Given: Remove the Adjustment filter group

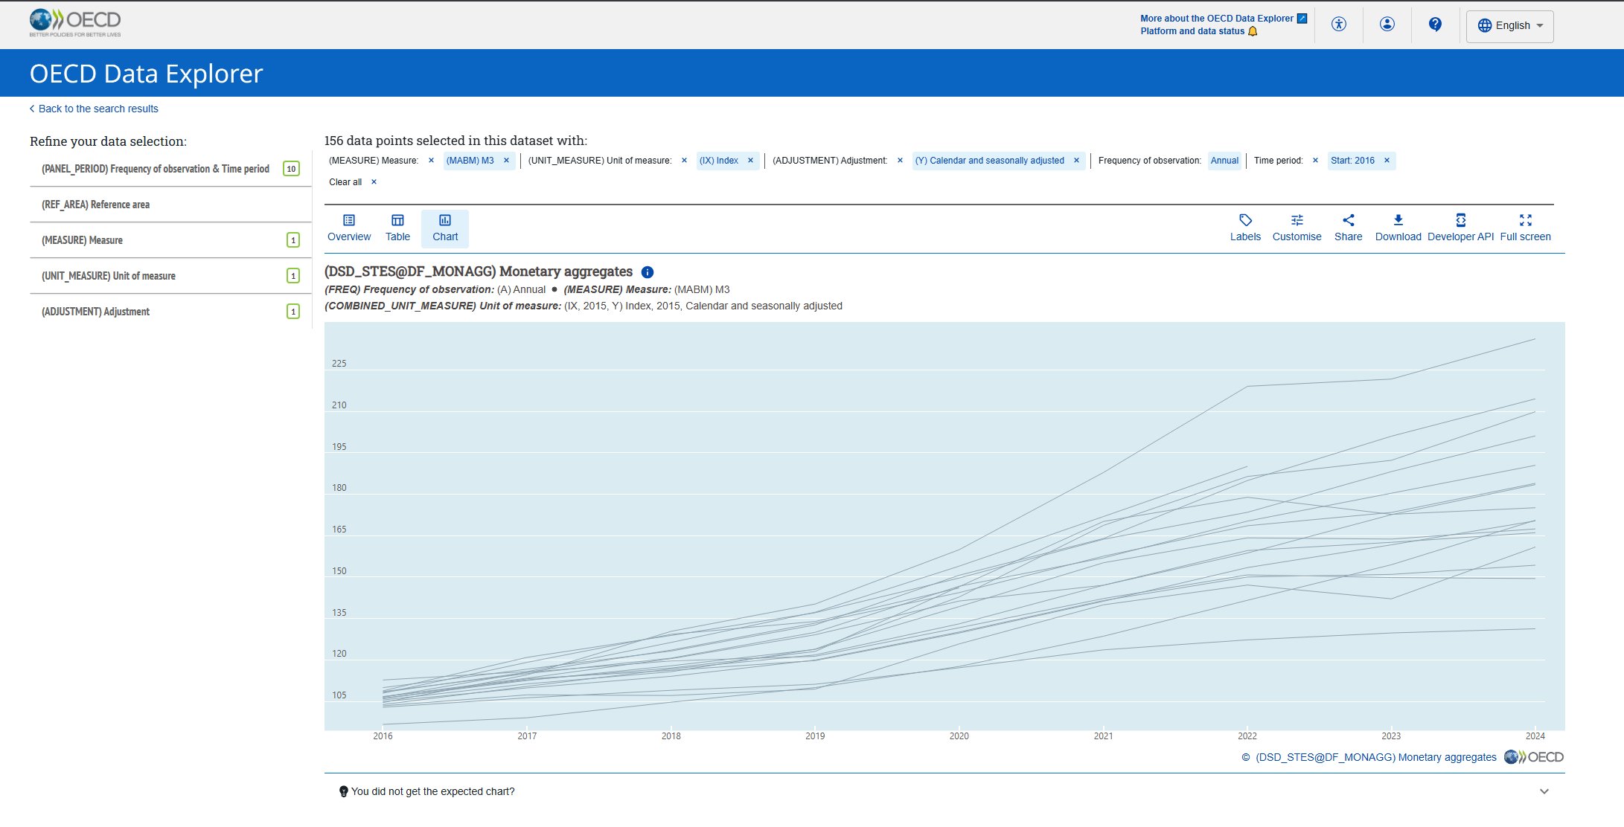Looking at the screenshot, I should [x=900, y=161].
